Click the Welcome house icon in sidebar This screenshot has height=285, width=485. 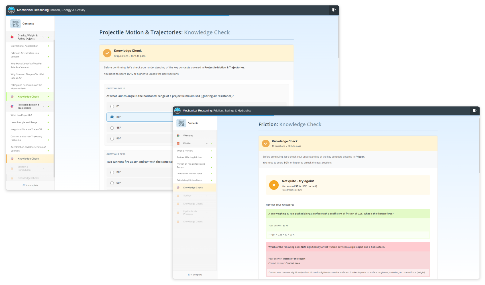click(x=178, y=136)
